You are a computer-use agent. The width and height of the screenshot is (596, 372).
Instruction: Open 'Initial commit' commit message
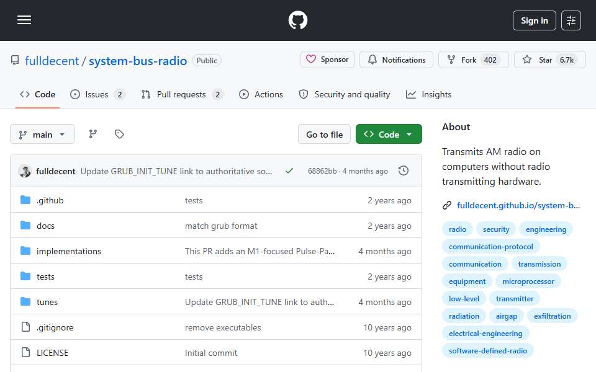tap(211, 353)
